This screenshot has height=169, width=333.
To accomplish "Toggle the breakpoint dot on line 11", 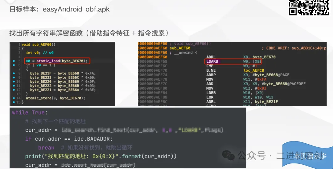I will click(x=14, y=86).
